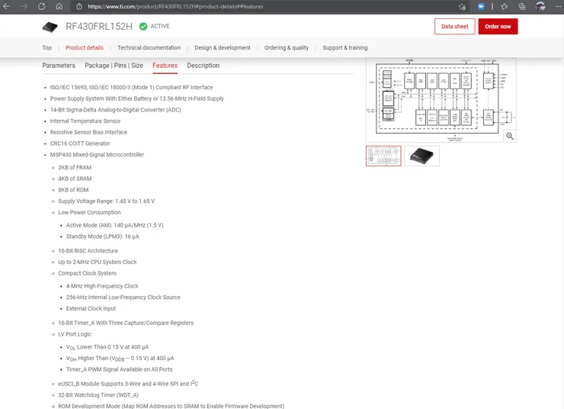
Task: Click 'Low Power Consumption' text
Action: (90, 212)
